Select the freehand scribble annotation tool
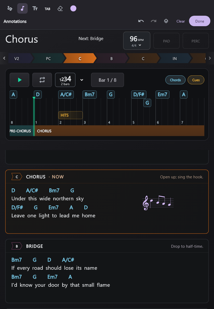This screenshot has width=214, height=309. (10, 8)
